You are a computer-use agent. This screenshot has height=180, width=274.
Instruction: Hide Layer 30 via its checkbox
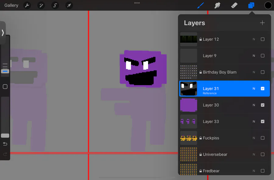point(262,105)
